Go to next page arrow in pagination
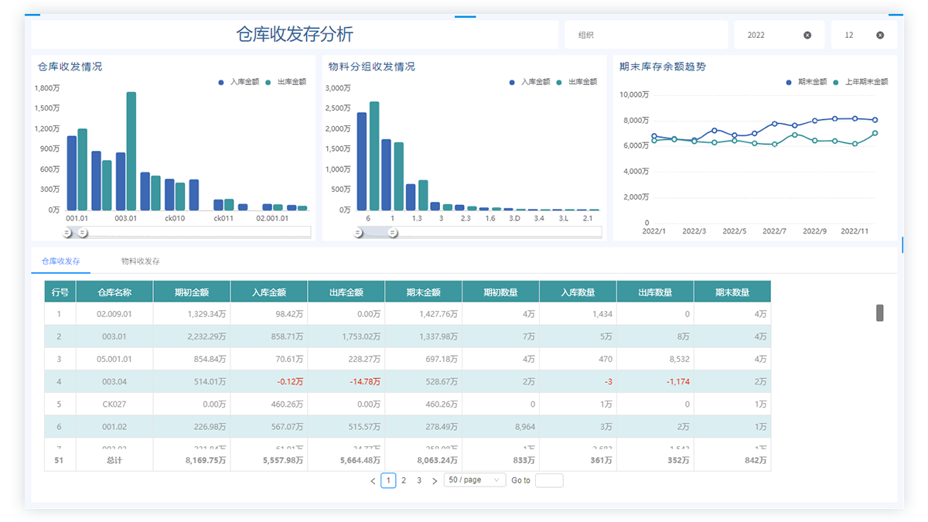Screen dimensions: 928x522 435,481
